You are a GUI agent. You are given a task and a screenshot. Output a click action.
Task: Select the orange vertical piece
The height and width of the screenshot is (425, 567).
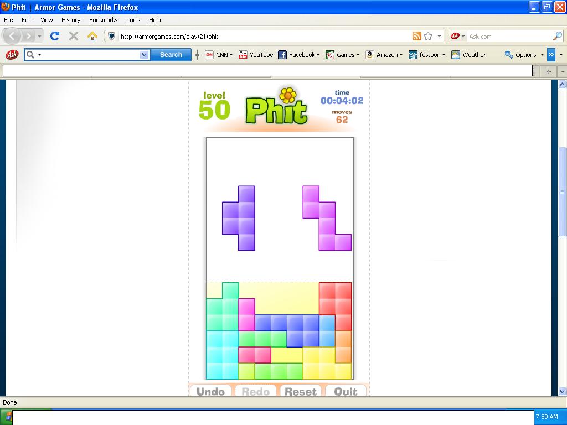pyautogui.click(x=343, y=347)
